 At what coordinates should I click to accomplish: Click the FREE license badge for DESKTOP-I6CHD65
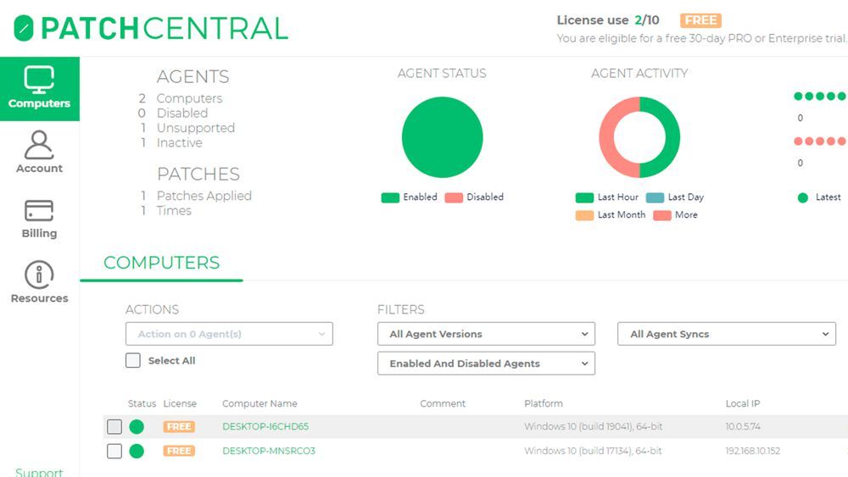coord(179,427)
